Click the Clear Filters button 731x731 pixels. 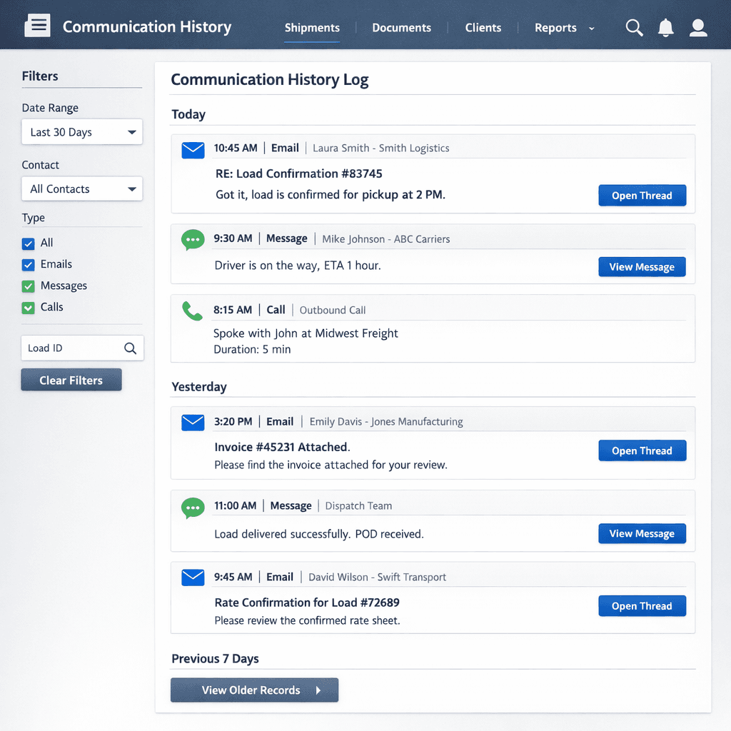pos(71,380)
